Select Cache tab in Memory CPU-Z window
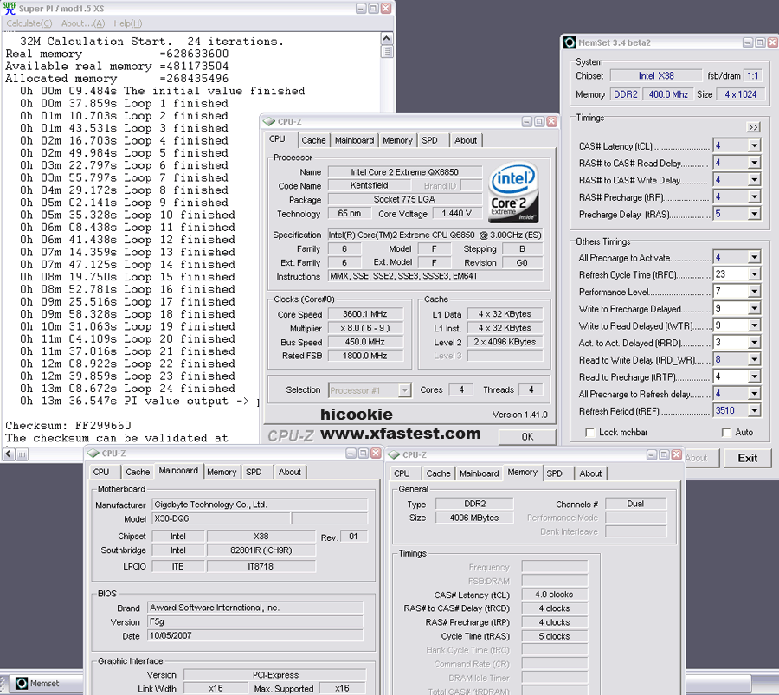The image size is (779, 695). [x=438, y=473]
